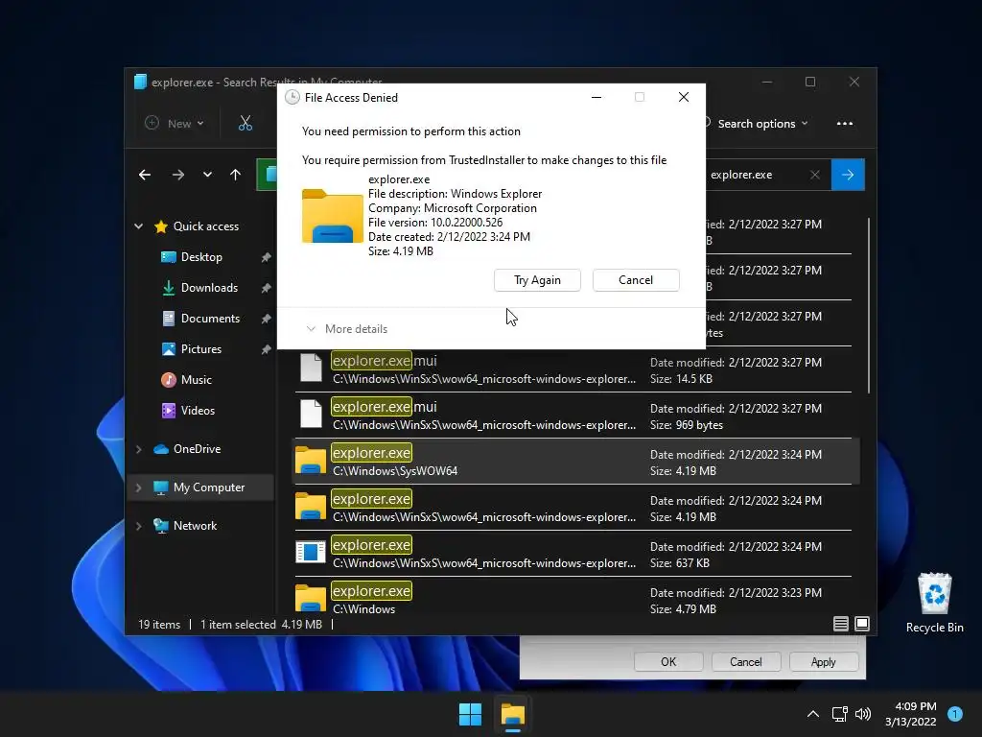982x737 pixels.
Task: Open Downloads in the sidebar
Action: (x=209, y=288)
